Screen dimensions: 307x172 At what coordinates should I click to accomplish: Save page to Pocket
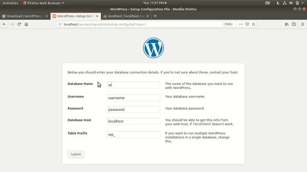[x=247, y=24]
